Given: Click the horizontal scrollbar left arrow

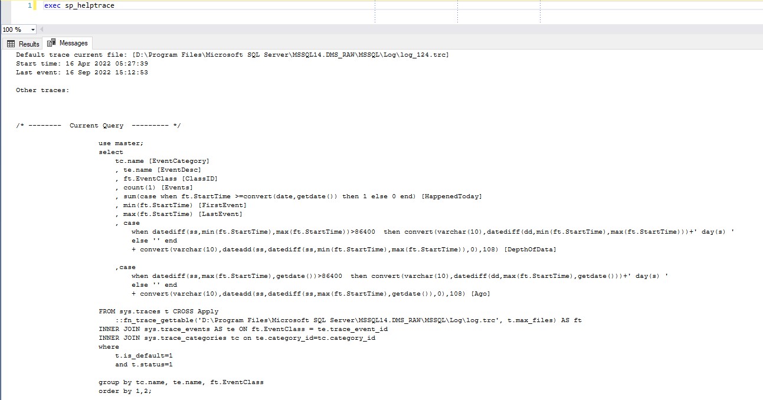Looking at the screenshot, I should (x=42, y=29).
